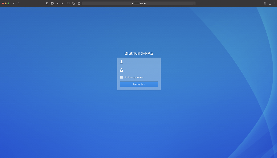Click the extension icon beside the shield
Viewport: 277px width, 158px height.
(x=52, y=3)
